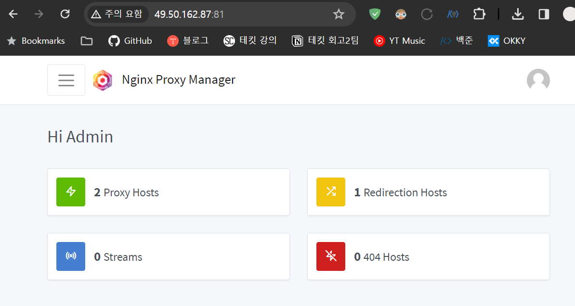This screenshot has height=306, width=575.
Task: Toggle the browser side panel
Action: tap(544, 14)
